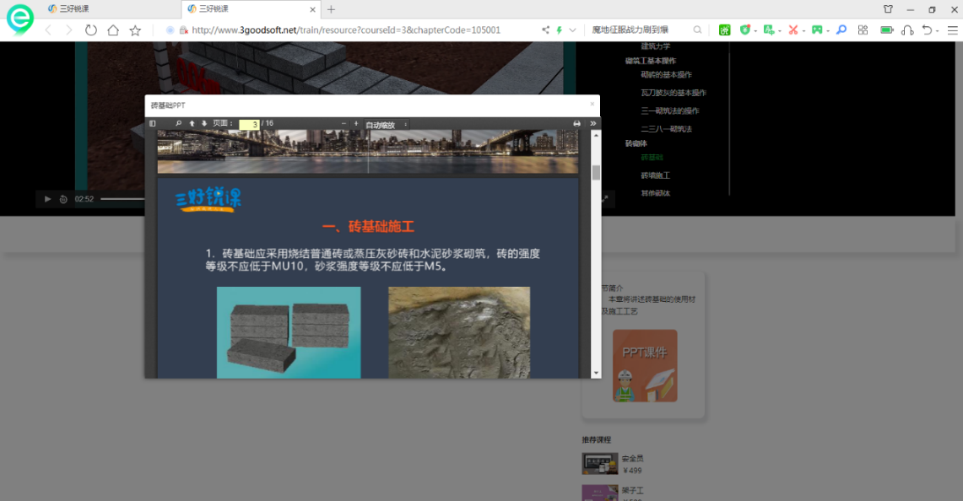Close the 砖基础PPT popup dialog
Image resolution: width=963 pixels, height=501 pixels.
pos(592,105)
